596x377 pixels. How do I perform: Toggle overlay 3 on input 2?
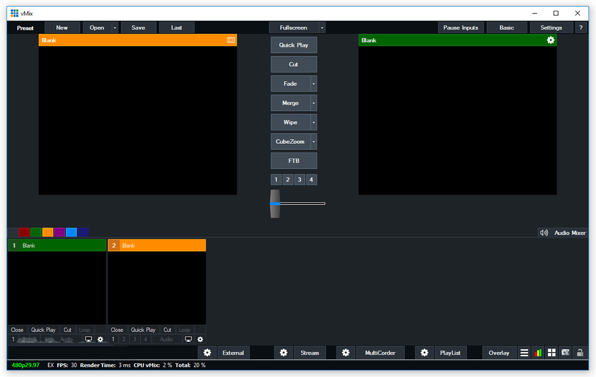tap(134, 340)
